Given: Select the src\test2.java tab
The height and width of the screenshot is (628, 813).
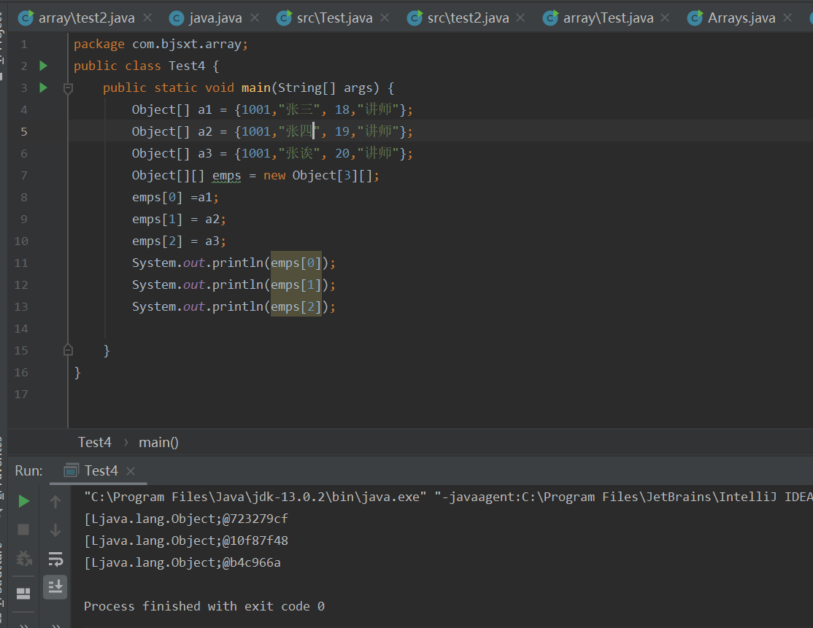Looking at the screenshot, I should (x=458, y=18).
